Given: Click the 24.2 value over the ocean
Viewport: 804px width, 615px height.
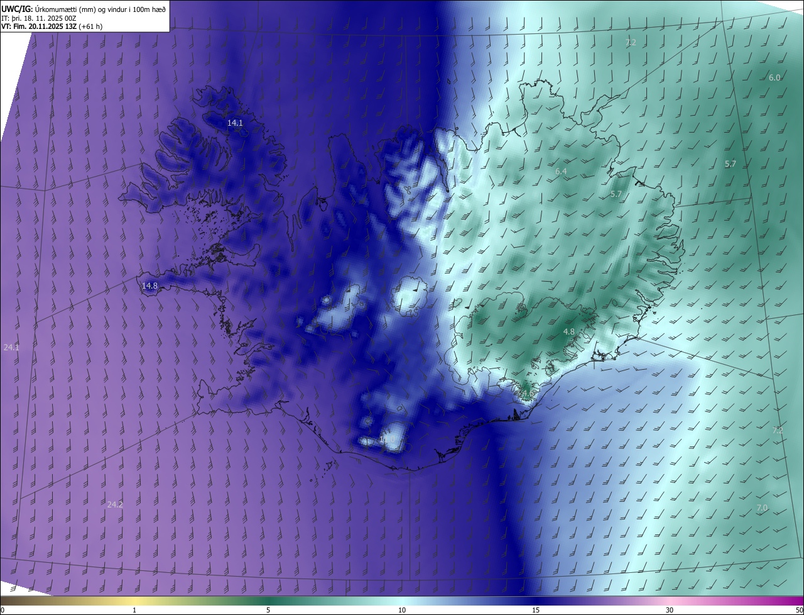Looking at the screenshot, I should 115,504.
